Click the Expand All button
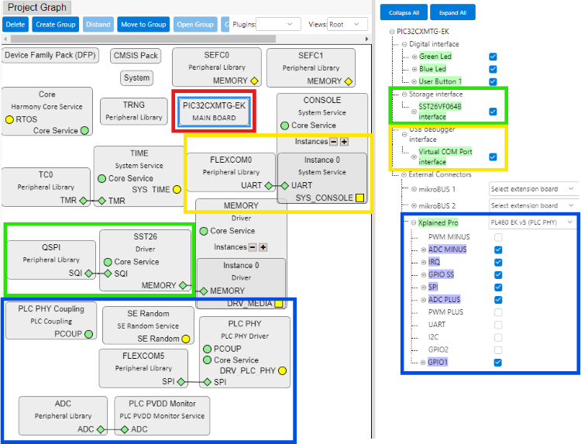 coord(452,12)
